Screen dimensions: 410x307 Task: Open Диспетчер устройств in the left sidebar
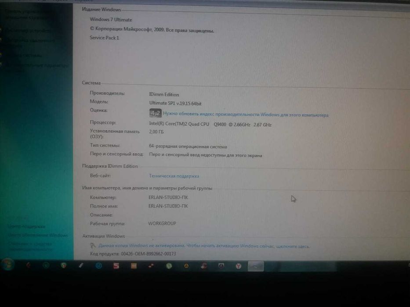coord(28,30)
